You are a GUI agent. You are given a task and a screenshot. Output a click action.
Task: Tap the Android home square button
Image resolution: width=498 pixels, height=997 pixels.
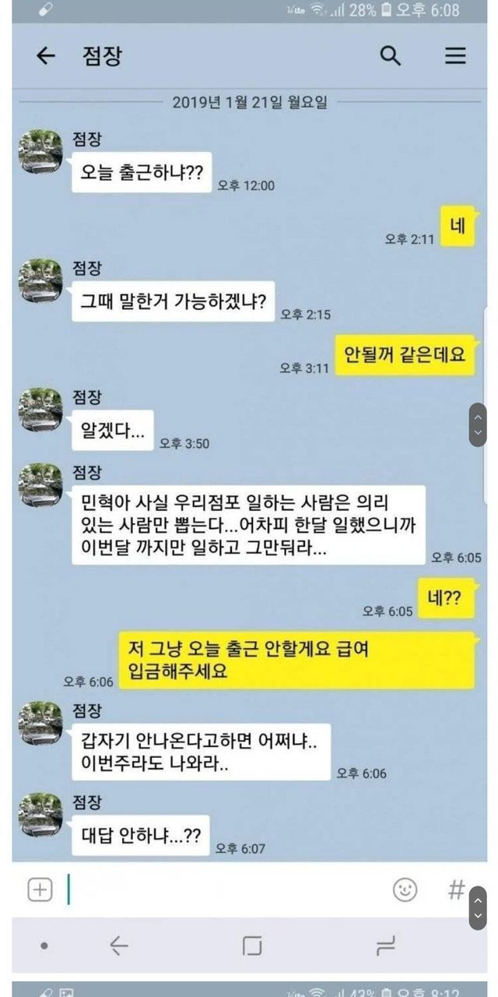pos(251,946)
